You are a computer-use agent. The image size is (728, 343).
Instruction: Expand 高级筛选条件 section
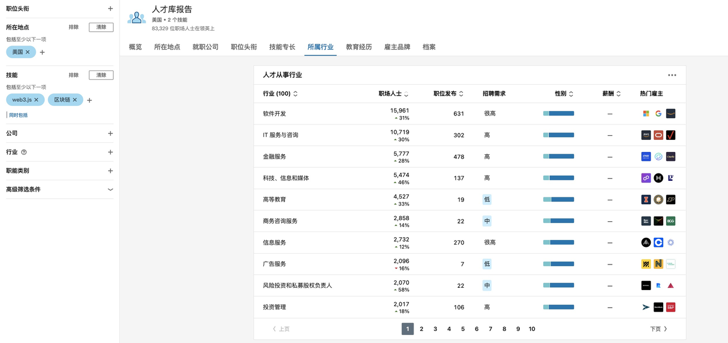coord(110,189)
